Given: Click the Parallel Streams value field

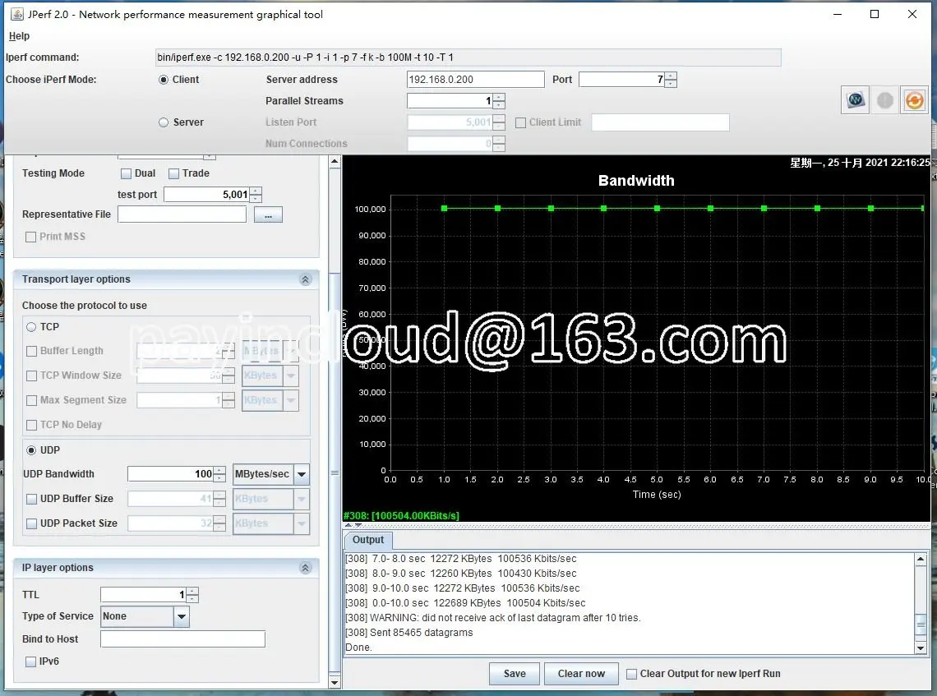Looking at the screenshot, I should [x=450, y=101].
